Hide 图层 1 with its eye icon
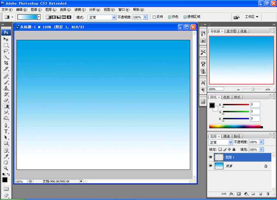 211,157
